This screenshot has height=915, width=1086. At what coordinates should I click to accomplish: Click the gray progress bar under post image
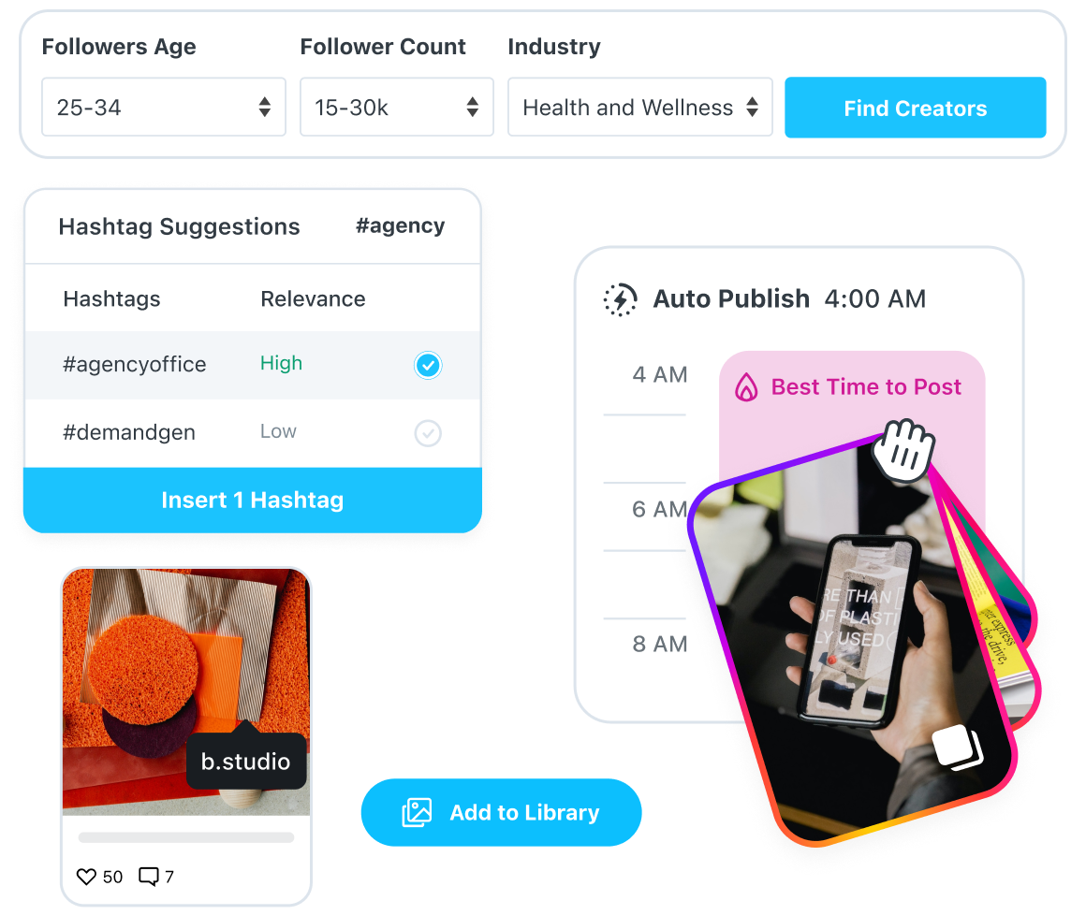pyautogui.click(x=186, y=837)
